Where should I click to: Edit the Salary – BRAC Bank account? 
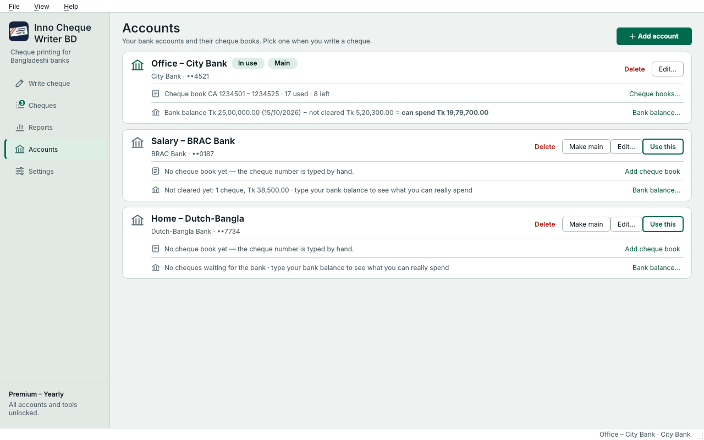tap(626, 147)
